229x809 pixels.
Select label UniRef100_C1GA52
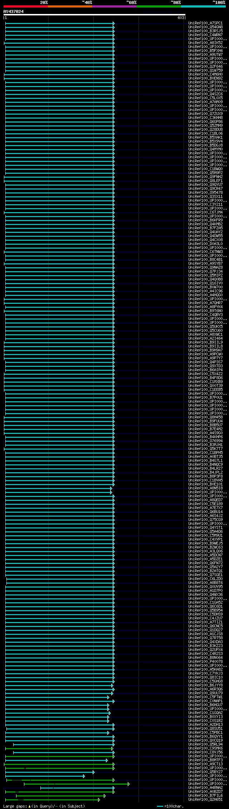(205, 602)
